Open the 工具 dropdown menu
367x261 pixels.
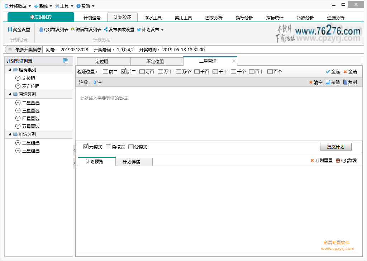click(65, 6)
